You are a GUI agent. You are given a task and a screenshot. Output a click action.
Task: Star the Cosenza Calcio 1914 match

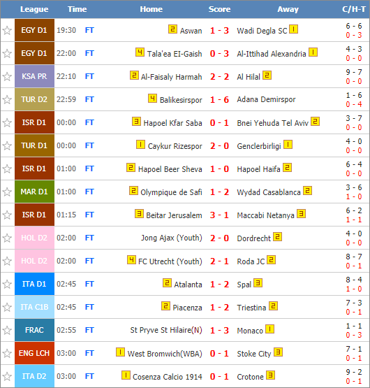[7, 376]
